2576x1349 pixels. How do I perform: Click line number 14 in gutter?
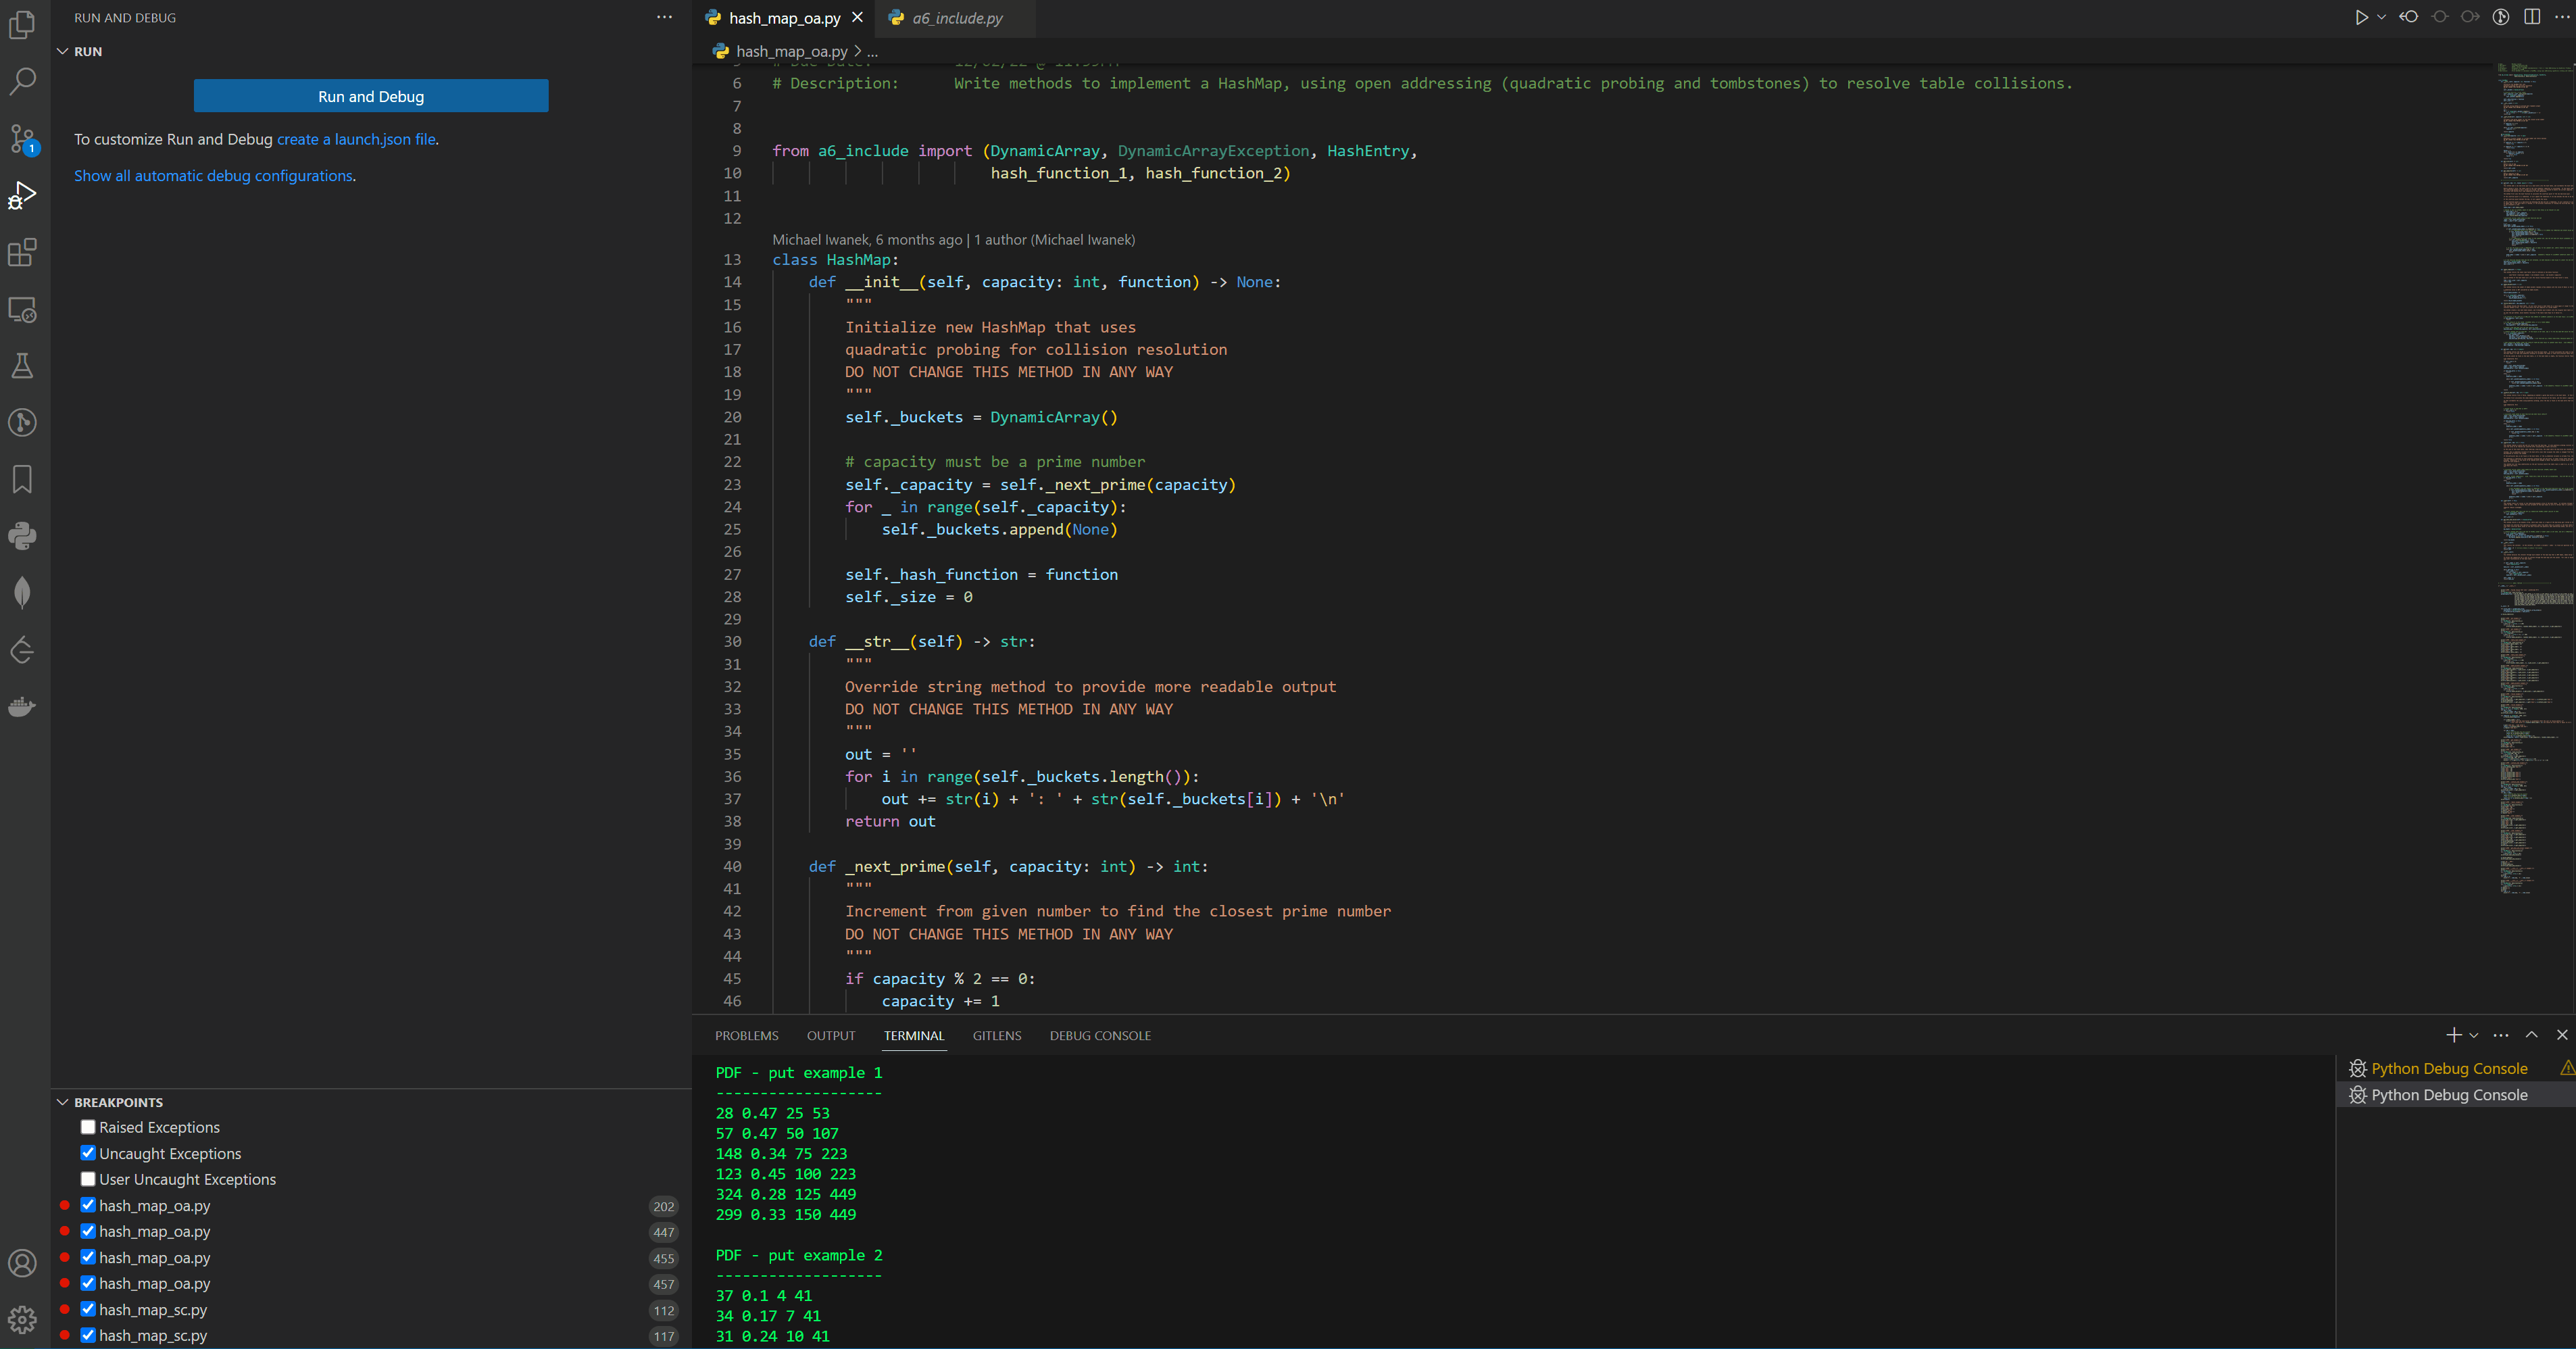tap(732, 282)
